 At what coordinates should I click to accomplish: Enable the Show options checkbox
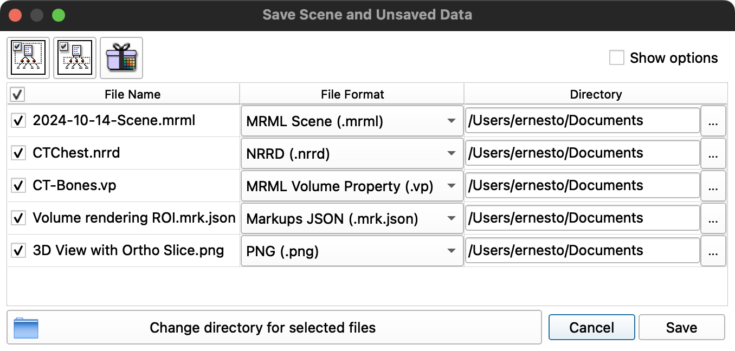click(617, 58)
